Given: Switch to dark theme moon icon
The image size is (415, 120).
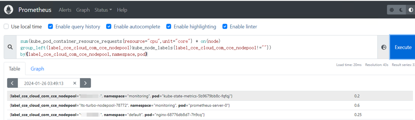Looking at the screenshot, I should [x=401, y=10].
